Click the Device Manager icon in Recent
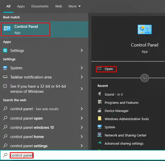Image resolution: width=165 pixels, height=161 pixels. [100, 111]
